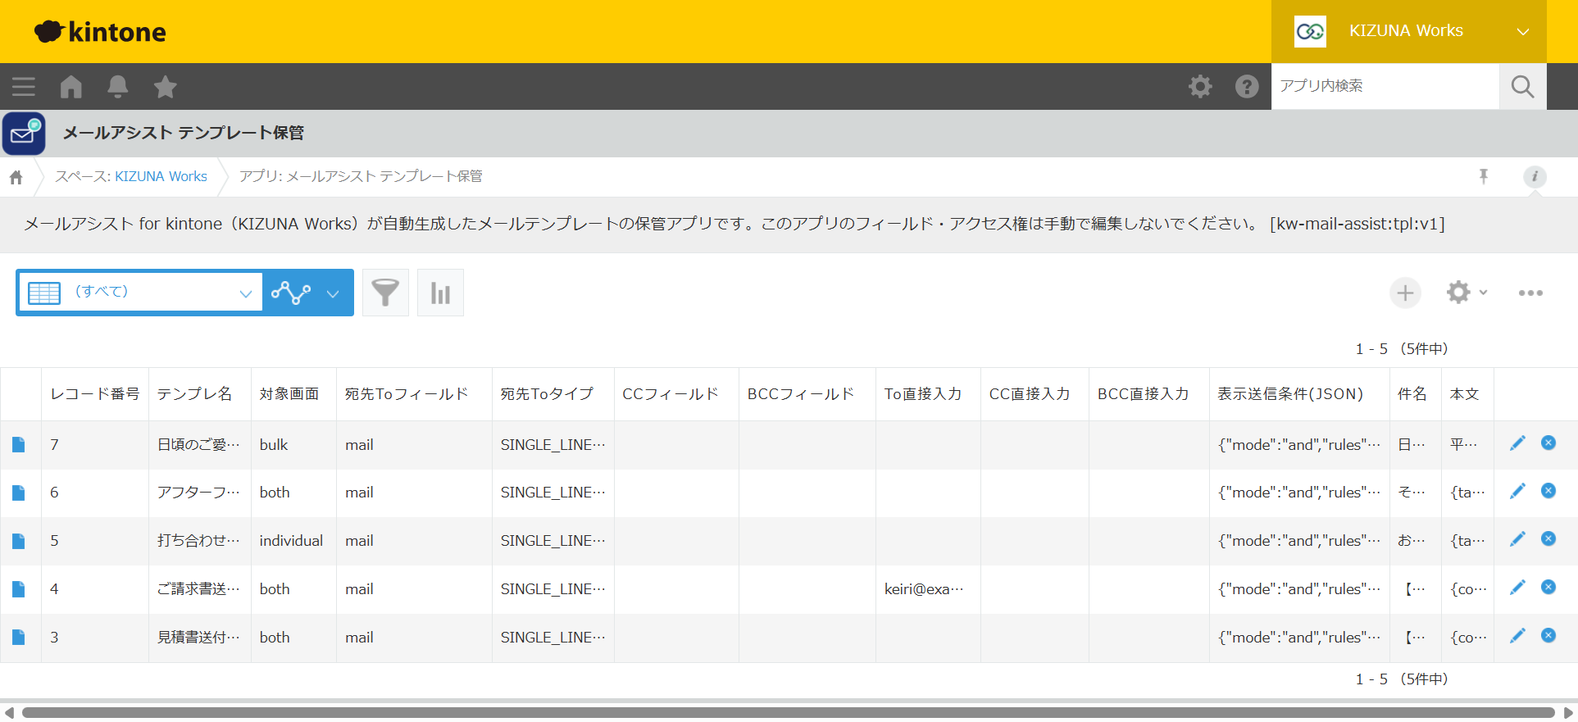Click the horizontal scrollbar track
This screenshot has height=722, width=1578.
[788, 712]
